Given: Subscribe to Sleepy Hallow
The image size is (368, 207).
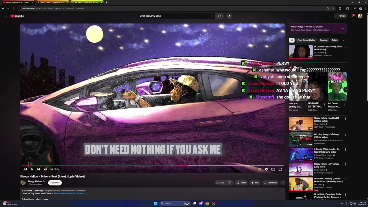Looking at the screenshot, I should (55, 183).
